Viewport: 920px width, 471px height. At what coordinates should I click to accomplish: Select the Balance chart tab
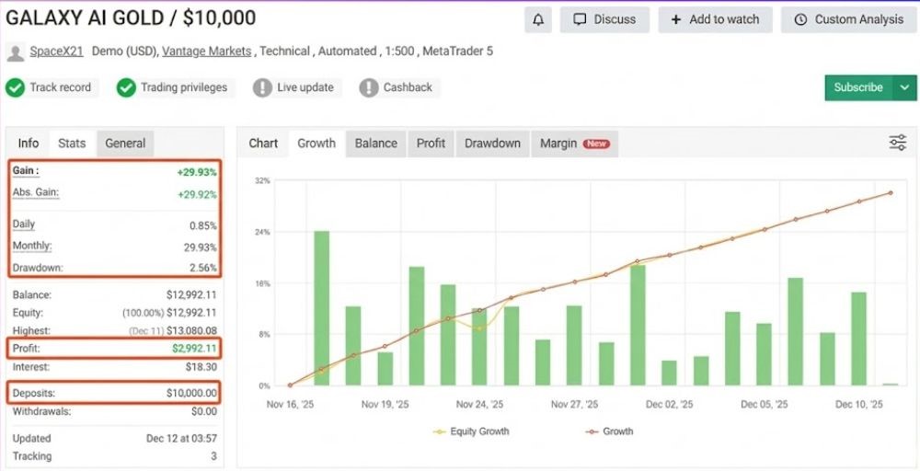pyautogui.click(x=376, y=144)
